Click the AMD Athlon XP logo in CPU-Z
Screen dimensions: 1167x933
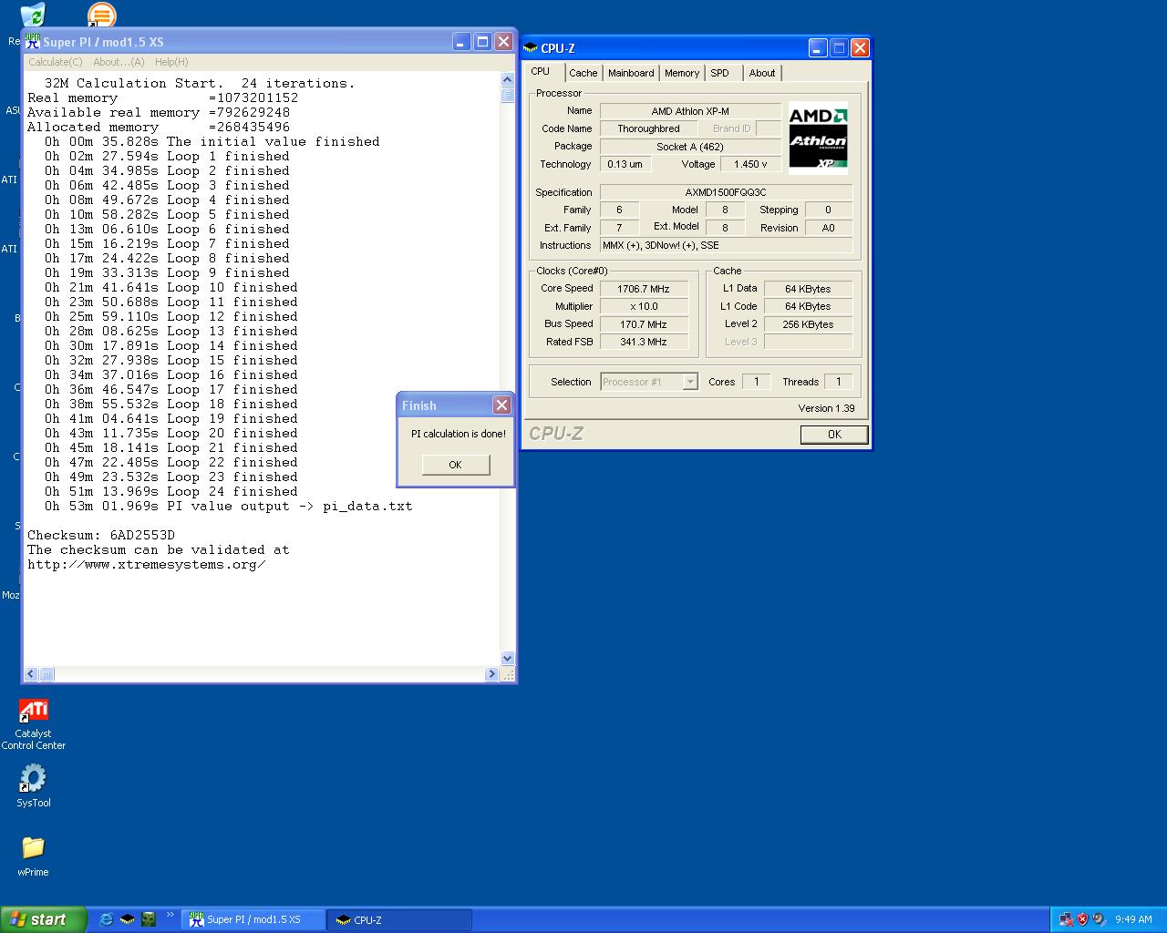818,138
